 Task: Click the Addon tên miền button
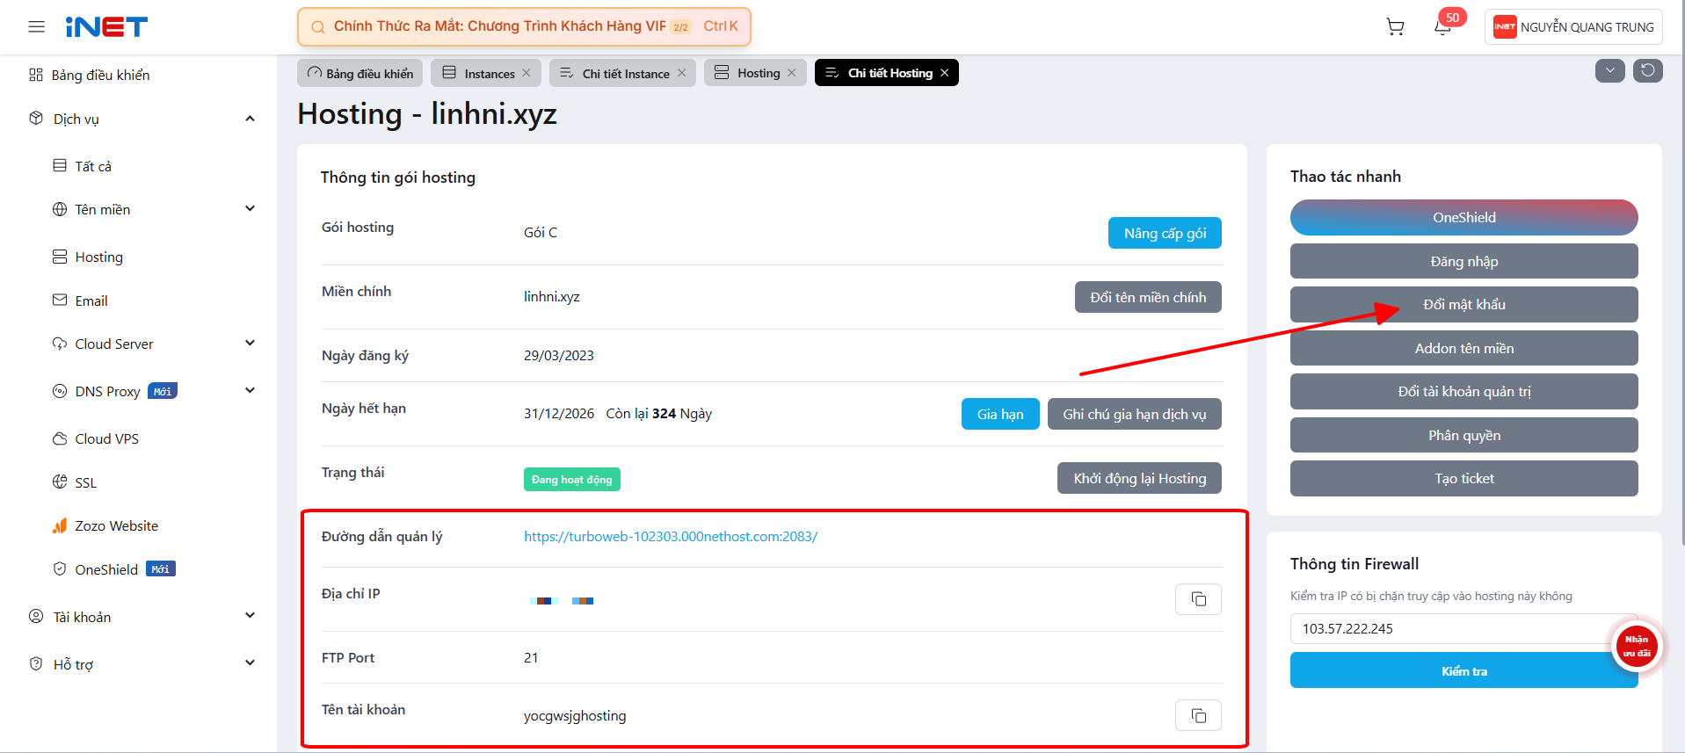tap(1464, 348)
